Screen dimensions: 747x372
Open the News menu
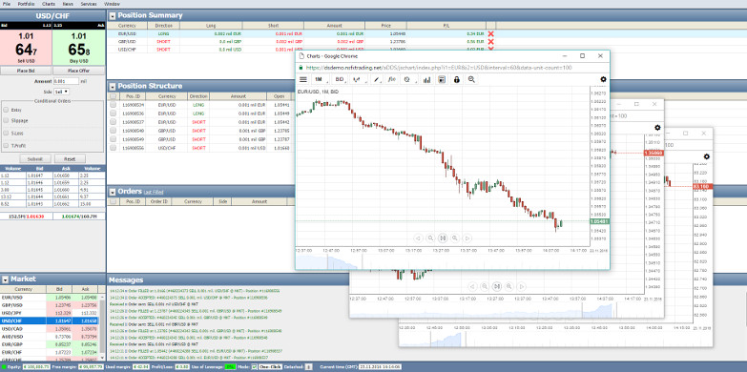(68, 4)
